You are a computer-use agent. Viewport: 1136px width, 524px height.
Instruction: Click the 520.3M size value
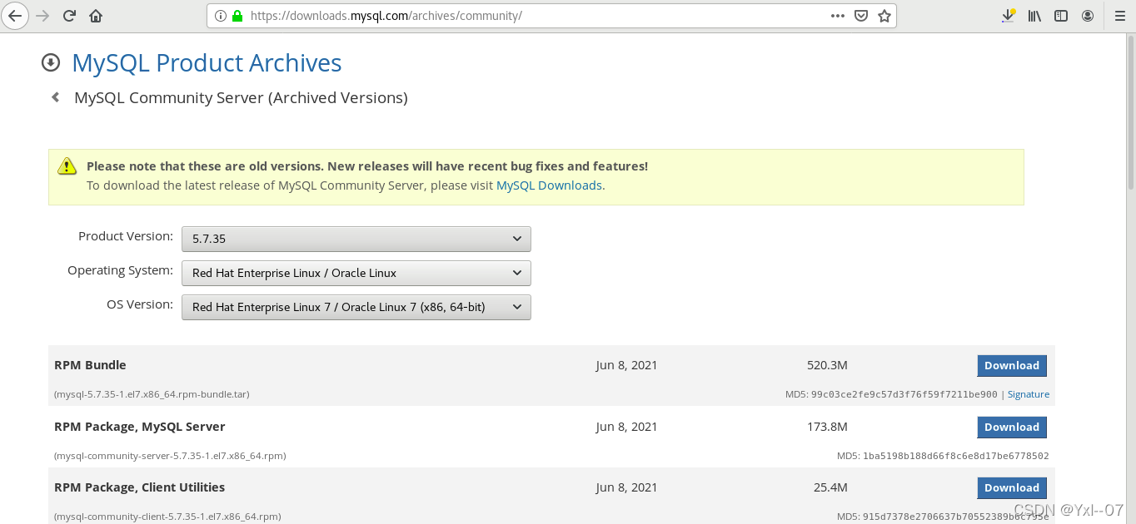[x=827, y=365]
